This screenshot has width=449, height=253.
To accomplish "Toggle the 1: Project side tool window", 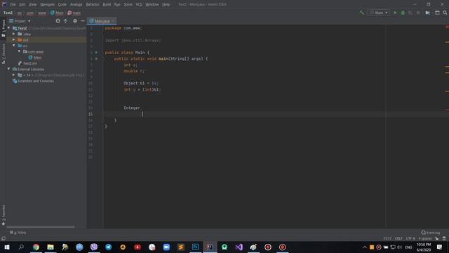I will [4, 28].
